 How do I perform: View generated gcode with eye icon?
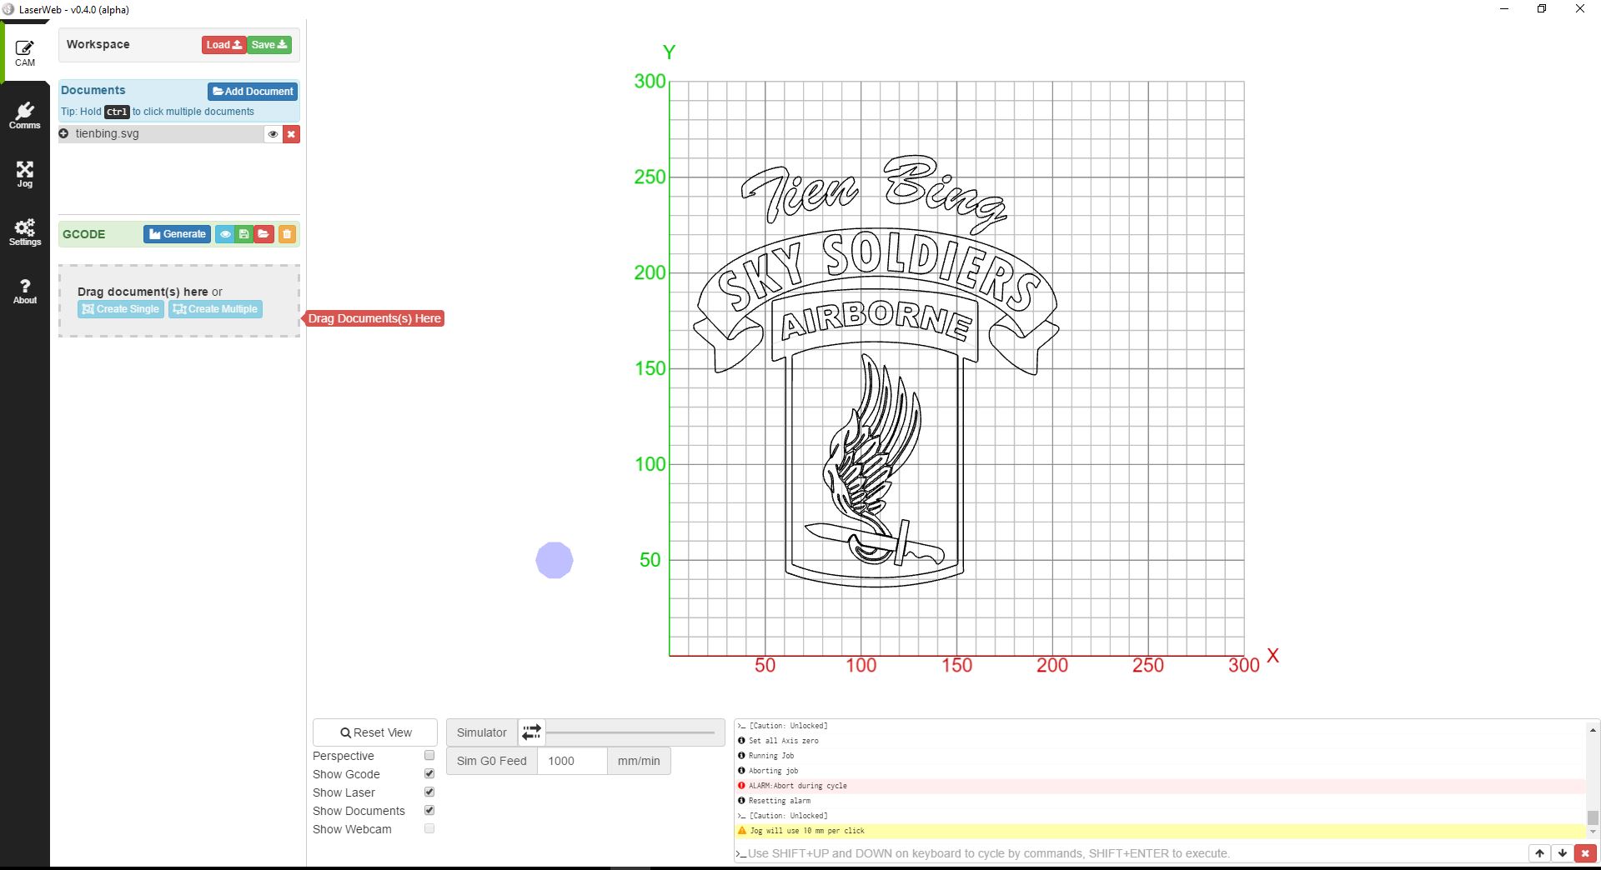[x=225, y=234]
